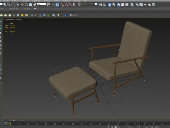
Task: Toggle Keyboard Shortcut Override button
Action: [57, 5]
